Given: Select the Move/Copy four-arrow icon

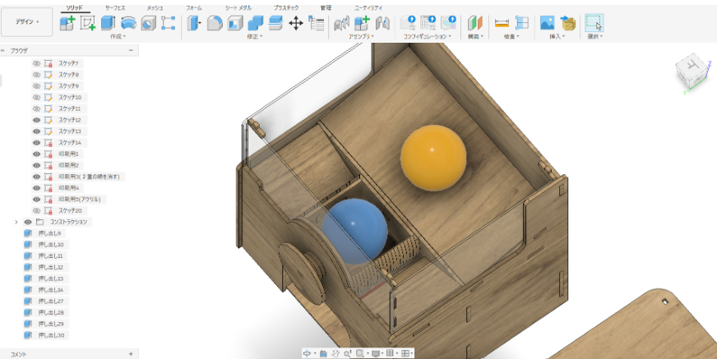Looking at the screenshot, I should [296, 23].
